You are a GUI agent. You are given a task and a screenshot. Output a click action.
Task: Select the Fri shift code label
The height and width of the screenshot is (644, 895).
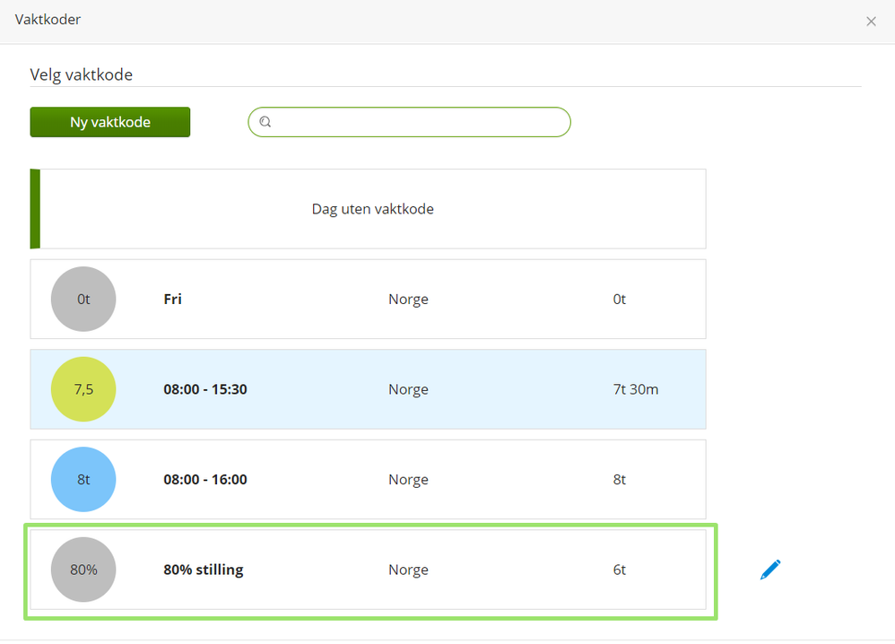click(x=173, y=300)
